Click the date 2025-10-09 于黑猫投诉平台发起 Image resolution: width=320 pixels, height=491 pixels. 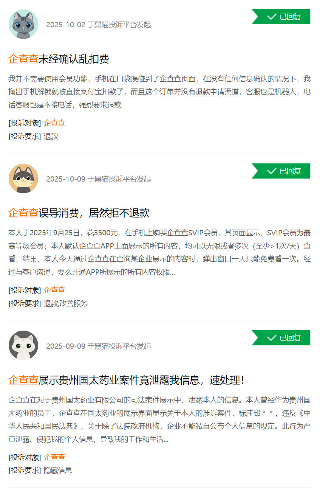pyautogui.click(x=99, y=179)
